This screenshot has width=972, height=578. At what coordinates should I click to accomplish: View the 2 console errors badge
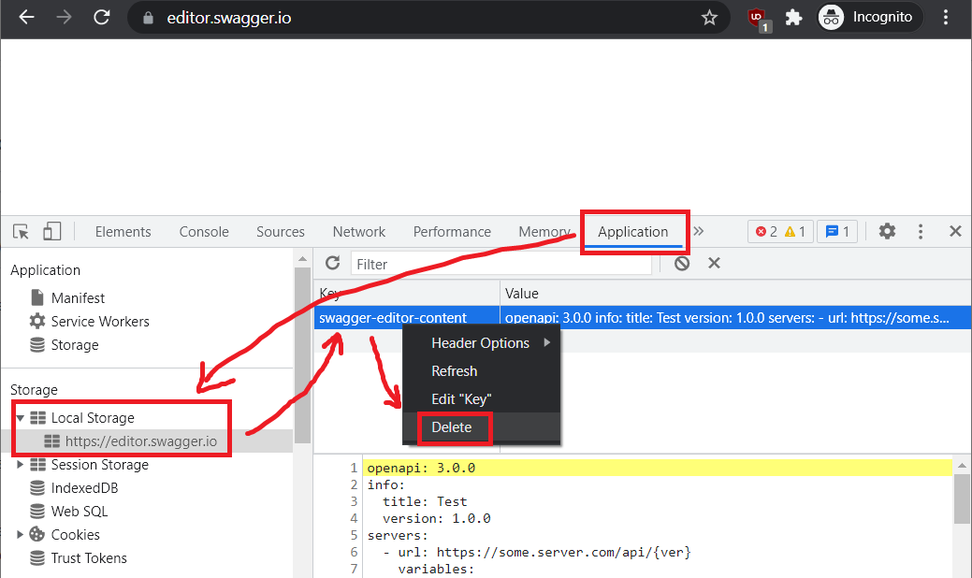pyautogui.click(x=780, y=231)
